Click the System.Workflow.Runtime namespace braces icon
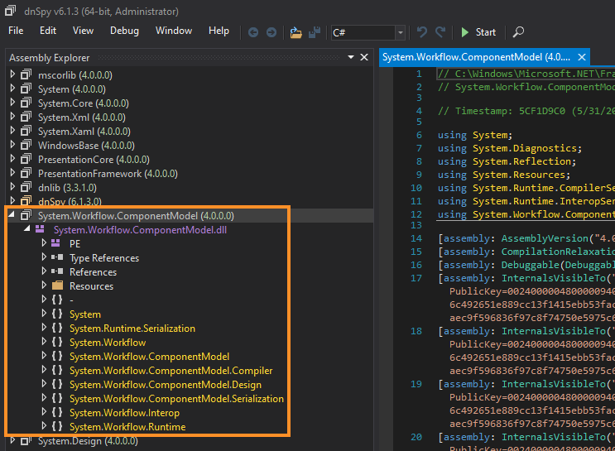This screenshot has width=615, height=451. point(57,426)
